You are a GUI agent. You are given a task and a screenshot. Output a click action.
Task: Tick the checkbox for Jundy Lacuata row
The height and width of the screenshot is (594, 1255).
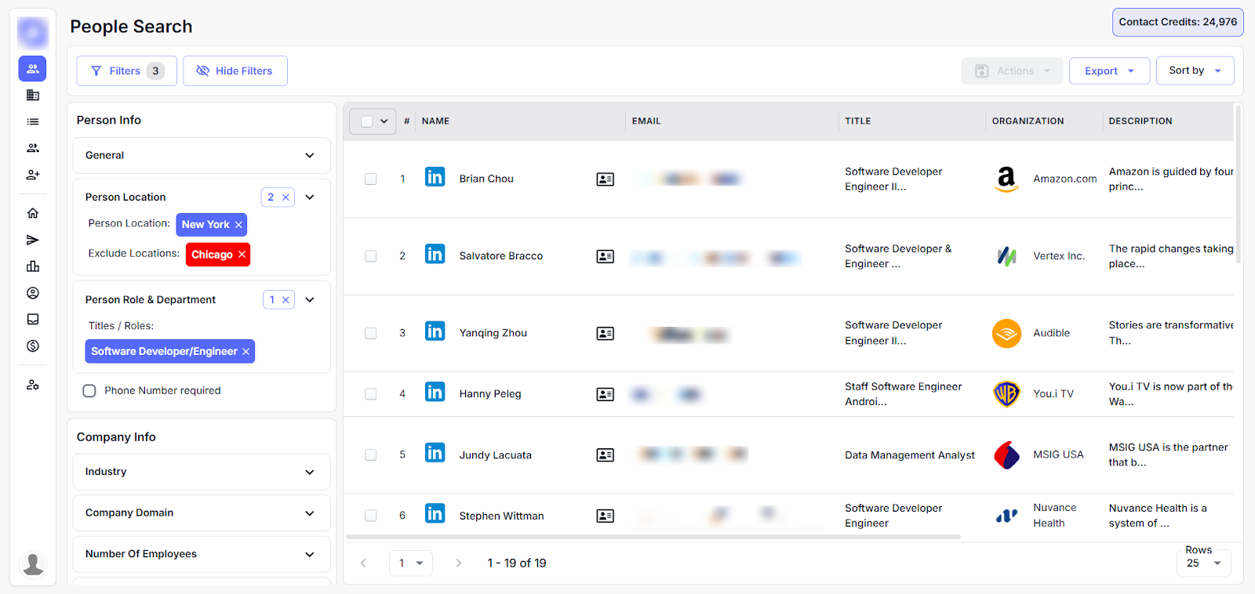tap(370, 455)
